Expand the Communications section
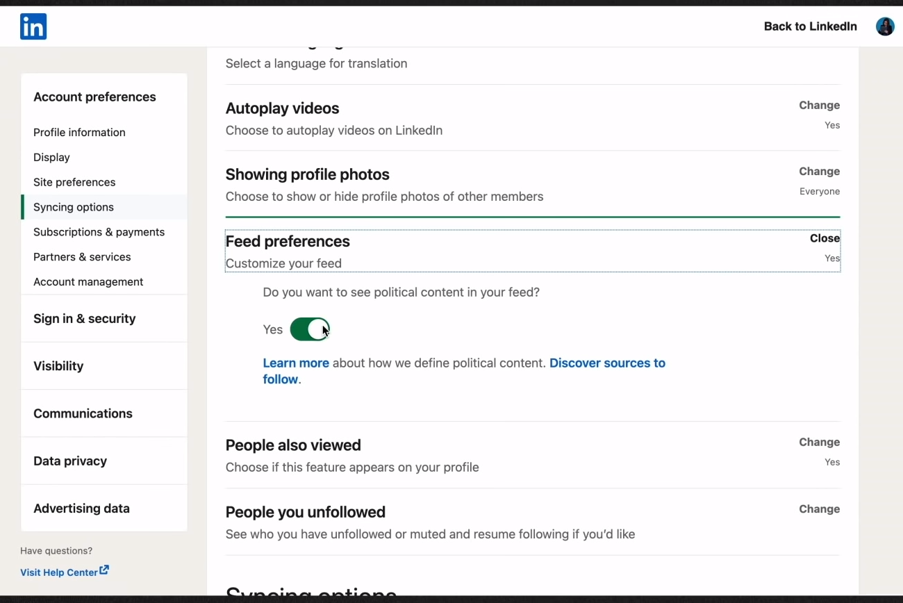 click(x=83, y=413)
